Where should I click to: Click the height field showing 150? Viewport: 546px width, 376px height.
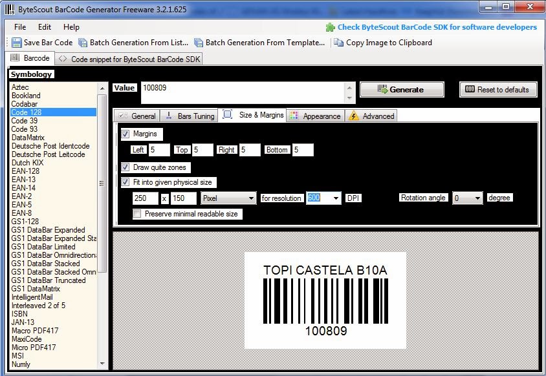point(184,198)
